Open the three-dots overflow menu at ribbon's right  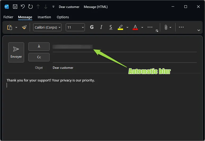click(181, 27)
